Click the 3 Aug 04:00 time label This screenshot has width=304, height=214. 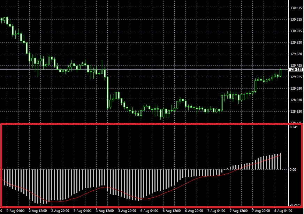pos(82,211)
